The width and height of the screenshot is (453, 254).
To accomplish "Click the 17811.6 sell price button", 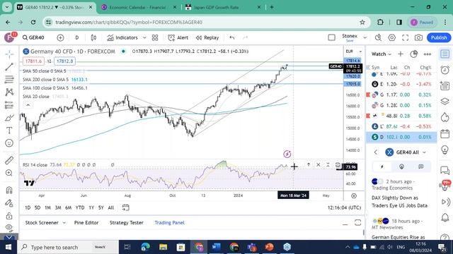I will coord(33,61).
